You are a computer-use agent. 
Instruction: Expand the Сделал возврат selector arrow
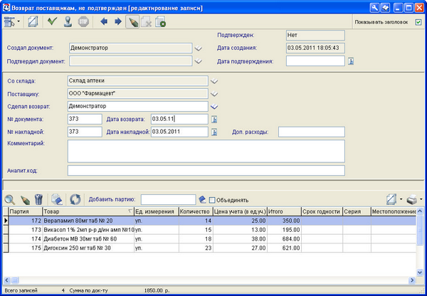[214, 107]
